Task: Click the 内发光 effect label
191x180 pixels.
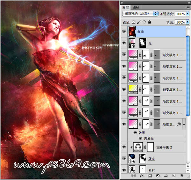Action: (149, 139)
